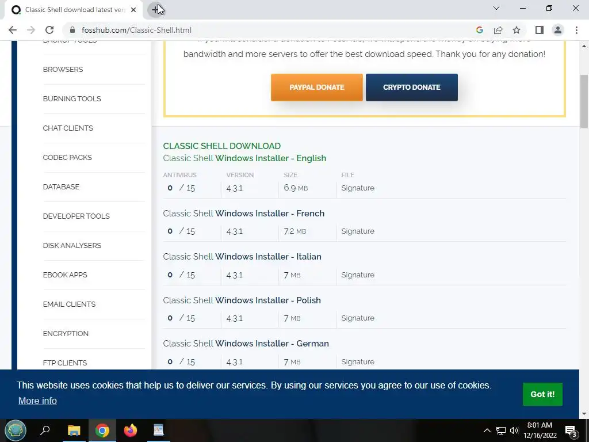Open File Explorer from the taskbar

click(74, 430)
